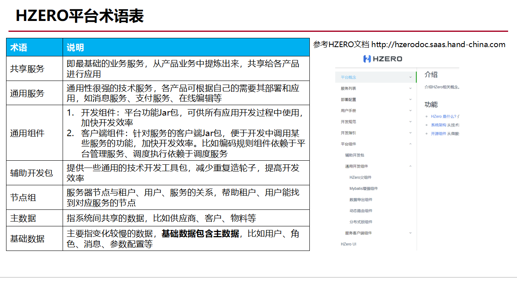517x290 pixels.
Task: Click the 说明 table header cell
Action: pos(186,48)
